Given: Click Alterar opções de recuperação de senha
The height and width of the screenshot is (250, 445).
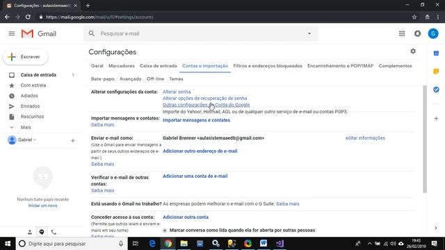Looking at the screenshot, I should tap(204, 99).
